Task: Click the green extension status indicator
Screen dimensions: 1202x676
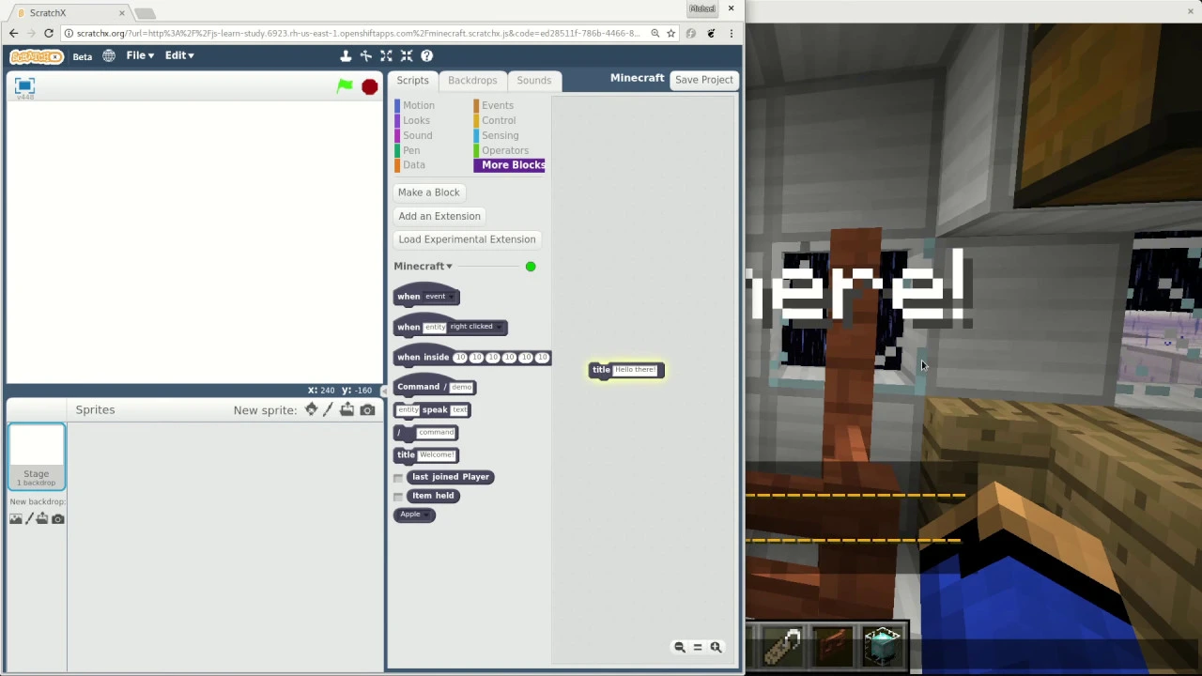Action: (x=531, y=267)
